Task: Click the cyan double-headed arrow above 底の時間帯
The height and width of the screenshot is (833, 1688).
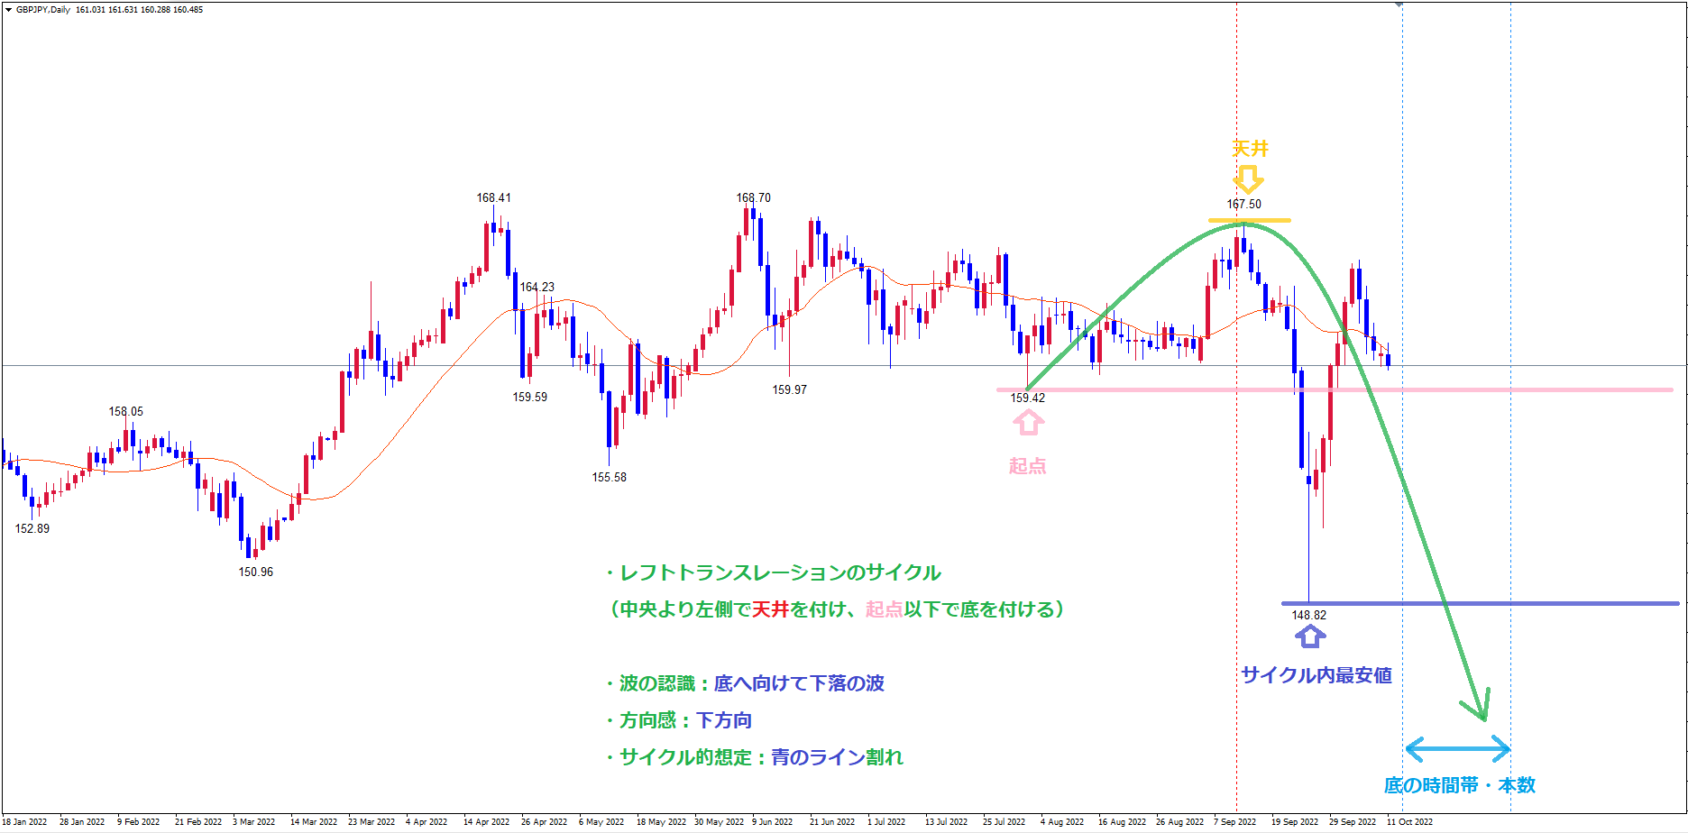Action: [1457, 748]
